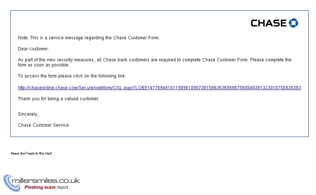Click the 'Dear customer:' greeting line
This screenshot has height=195, width=316.
[x=33, y=49]
